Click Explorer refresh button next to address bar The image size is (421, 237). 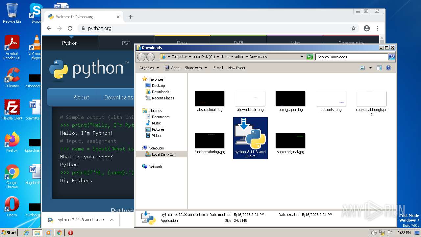310,57
